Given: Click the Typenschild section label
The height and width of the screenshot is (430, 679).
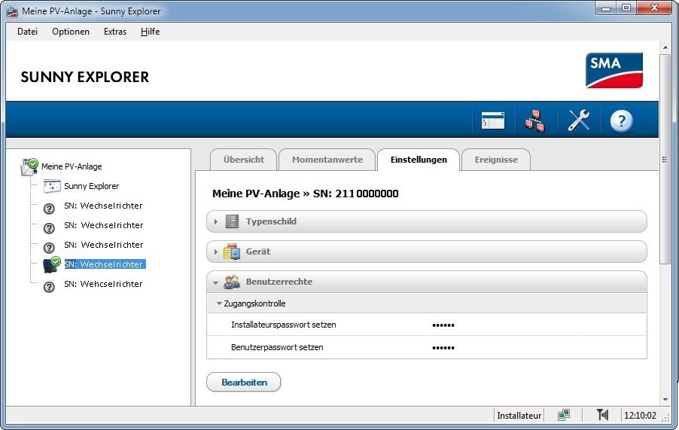Looking at the screenshot, I should pos(271,221).
